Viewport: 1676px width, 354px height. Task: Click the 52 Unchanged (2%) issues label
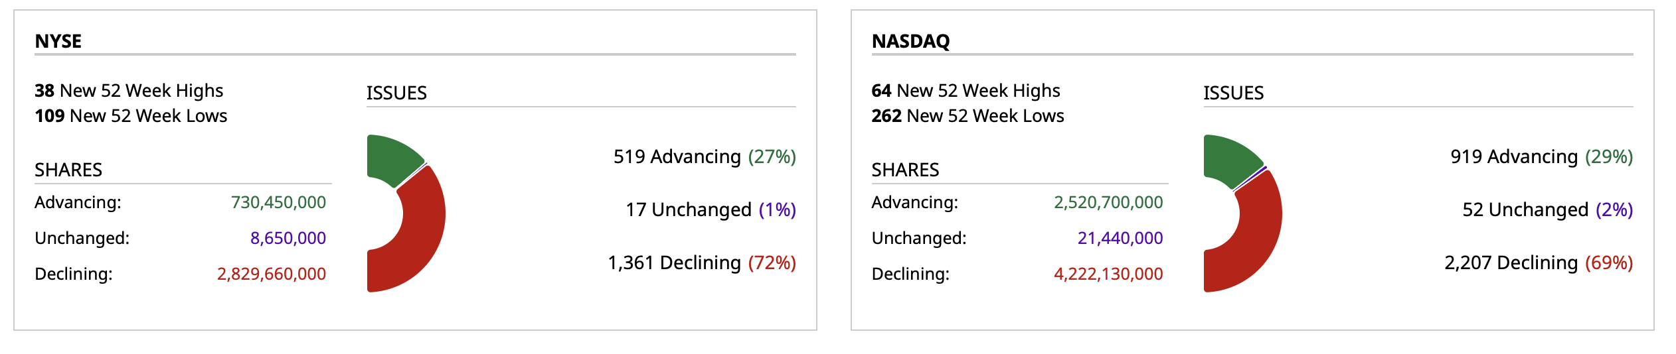[1547, 209]
